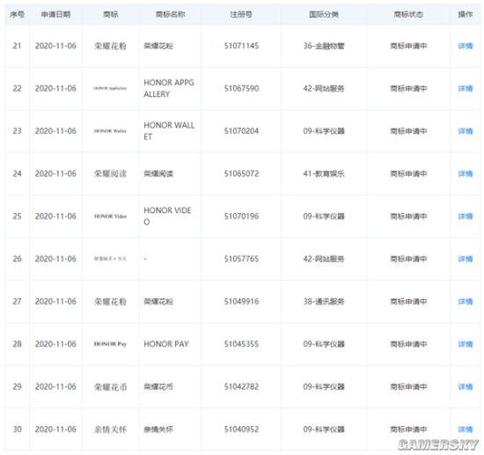Open 详情 link for row 21

466,46
